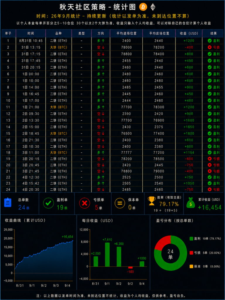Click the 品种 column header

(59, 33)
